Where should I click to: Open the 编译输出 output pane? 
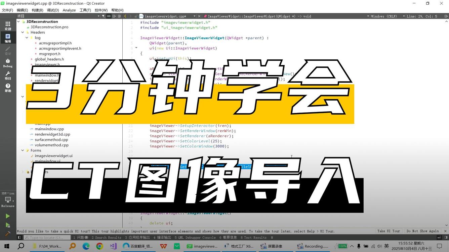[162, 238]
